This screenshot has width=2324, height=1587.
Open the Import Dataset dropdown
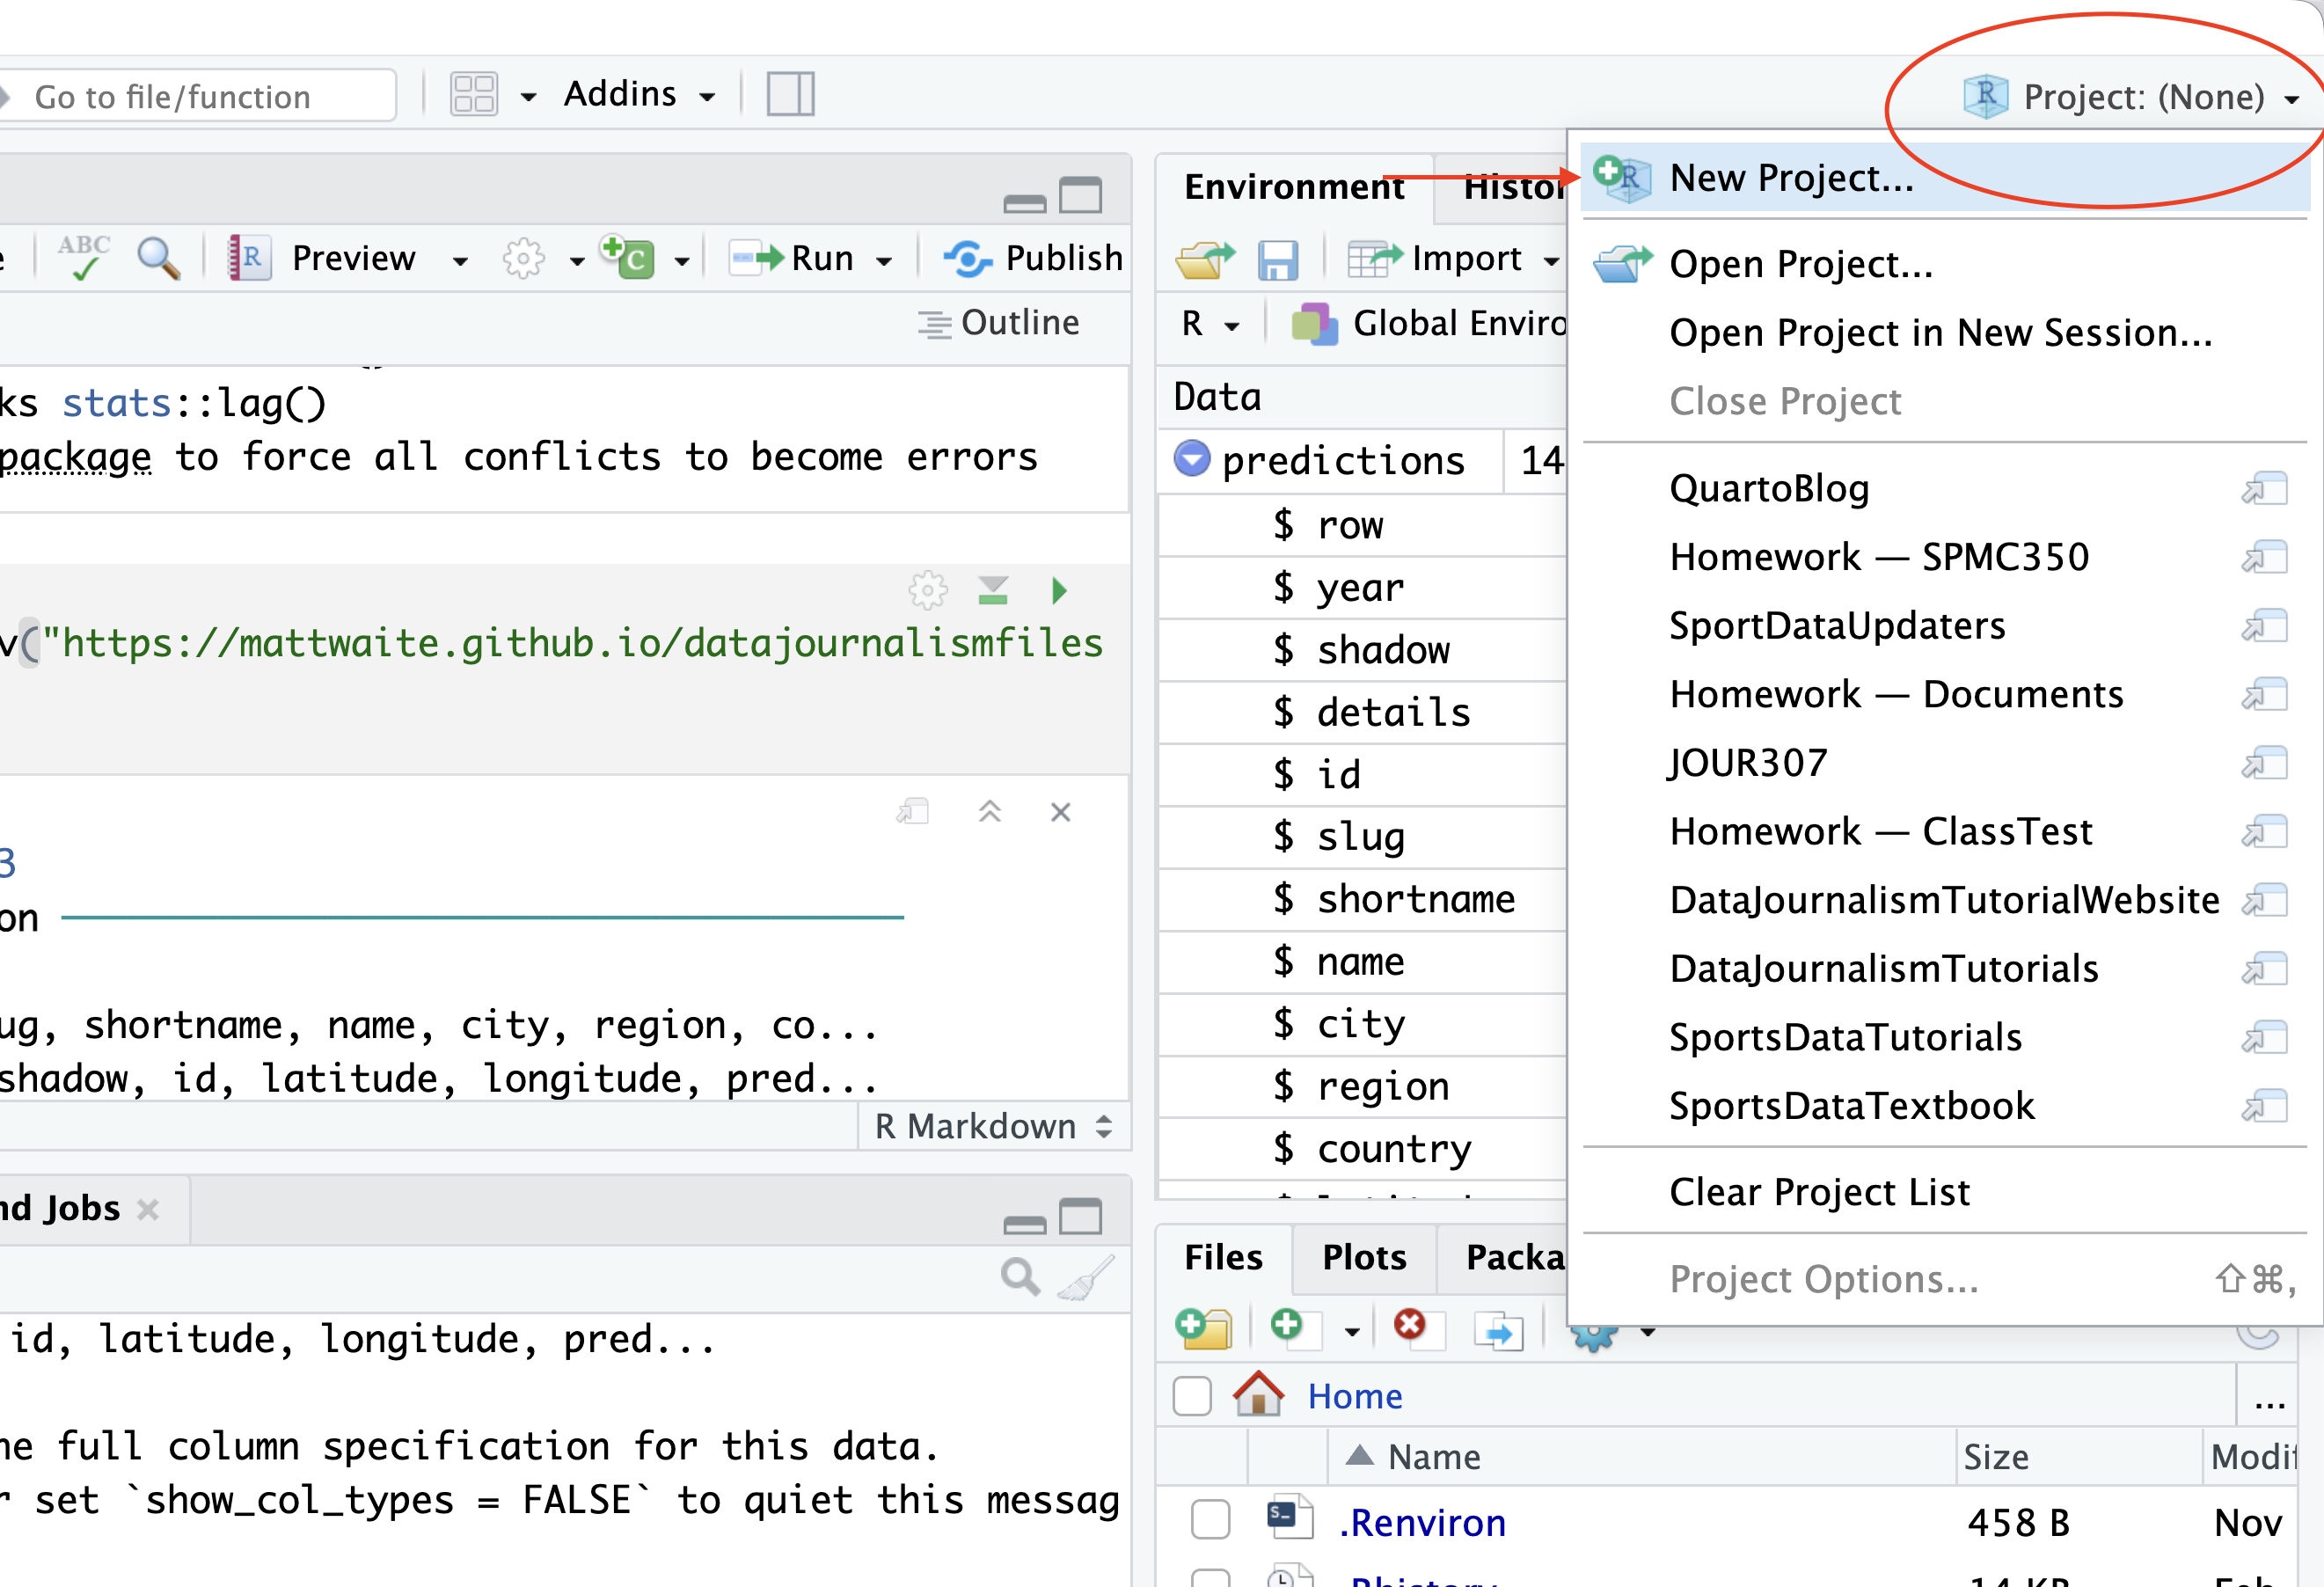[1453, 260]
